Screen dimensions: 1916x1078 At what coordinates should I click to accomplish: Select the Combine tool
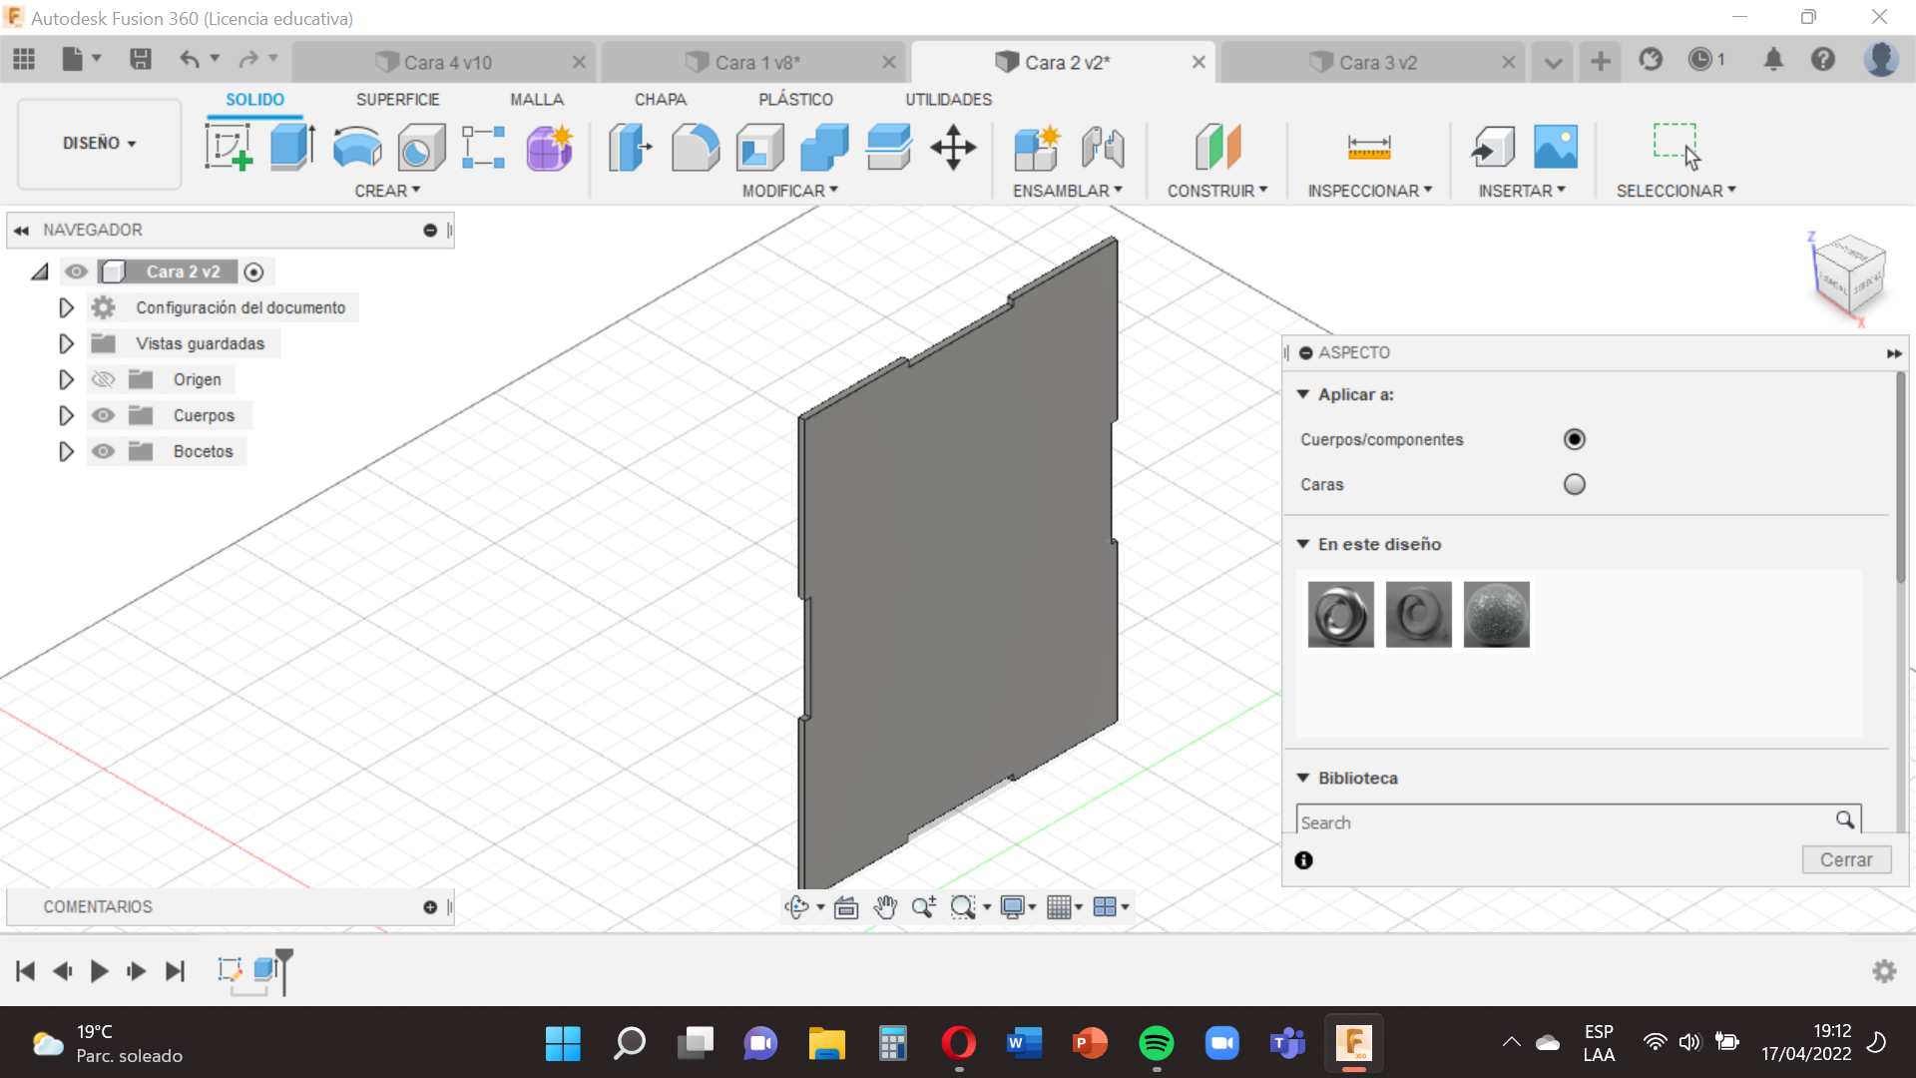tap(824, 148)
